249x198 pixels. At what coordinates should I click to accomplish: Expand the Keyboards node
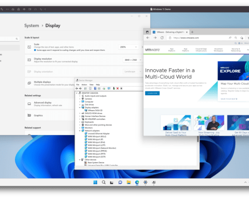pyautogui.click(x=80, y=122)
